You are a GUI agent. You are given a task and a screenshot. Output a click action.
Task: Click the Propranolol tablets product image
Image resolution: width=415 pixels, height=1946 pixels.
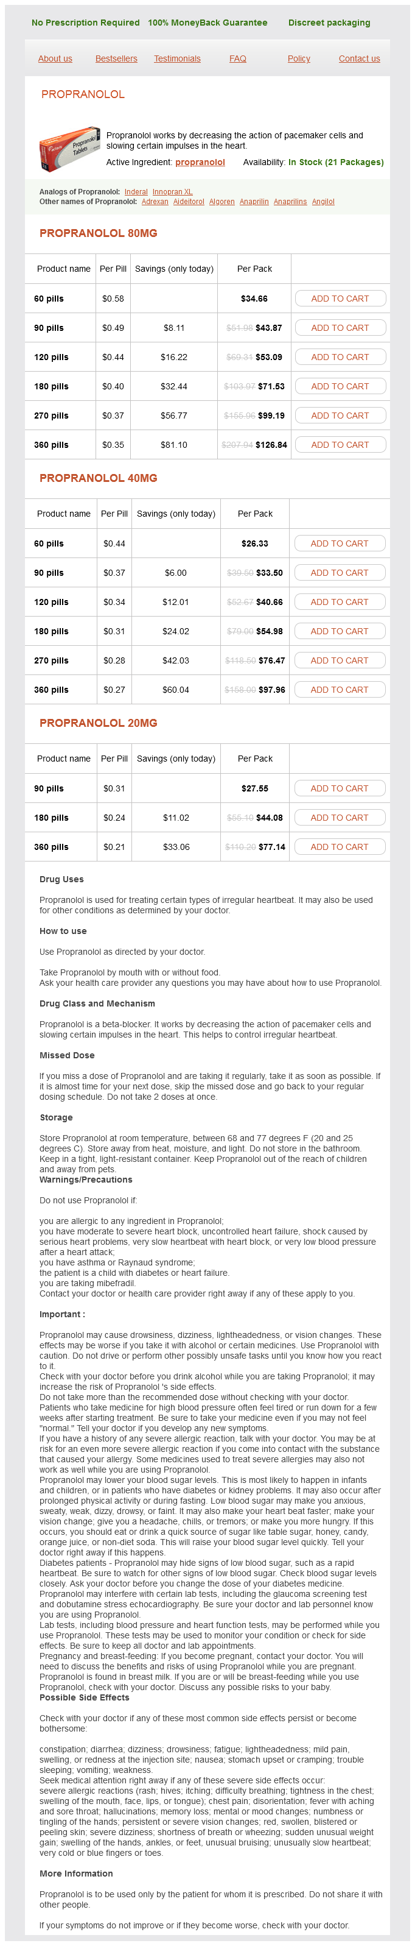pyautogui.click(x=69, y=149)
